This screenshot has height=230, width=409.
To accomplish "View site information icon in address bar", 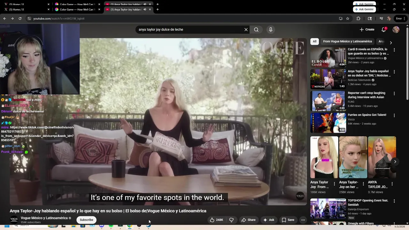I will tap(29, 19).
